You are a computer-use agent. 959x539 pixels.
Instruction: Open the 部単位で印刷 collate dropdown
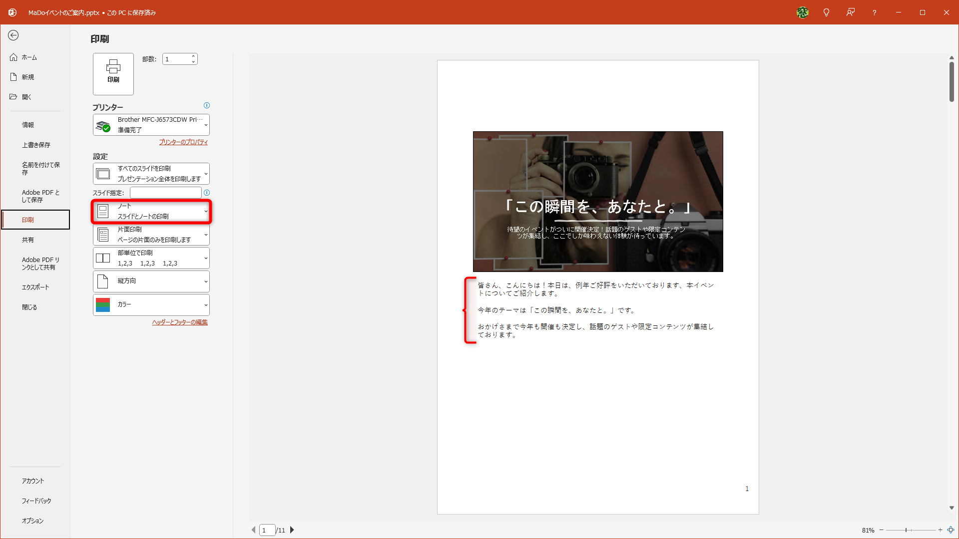click(x=151, y=258)
